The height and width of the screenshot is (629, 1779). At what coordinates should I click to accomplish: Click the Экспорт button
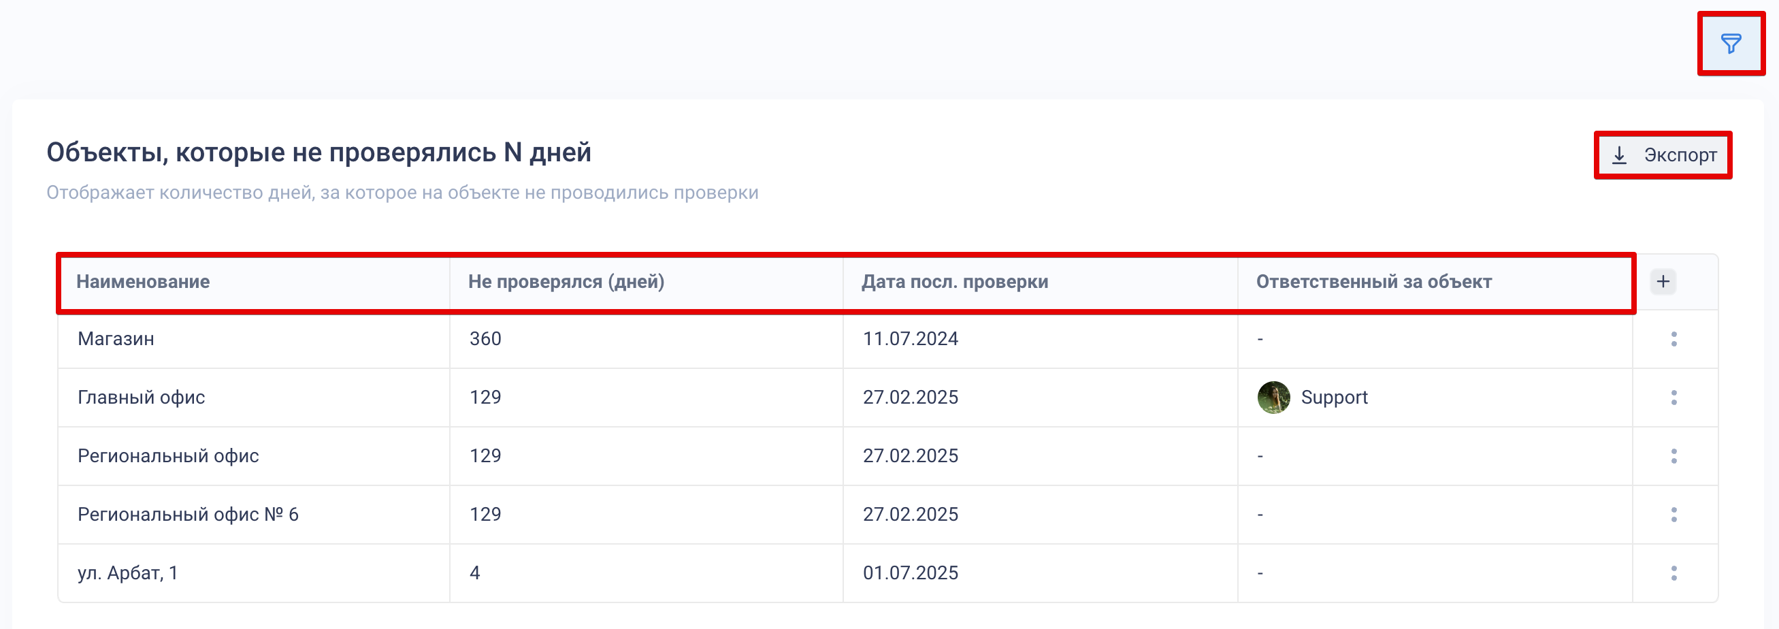(1663, 155)
